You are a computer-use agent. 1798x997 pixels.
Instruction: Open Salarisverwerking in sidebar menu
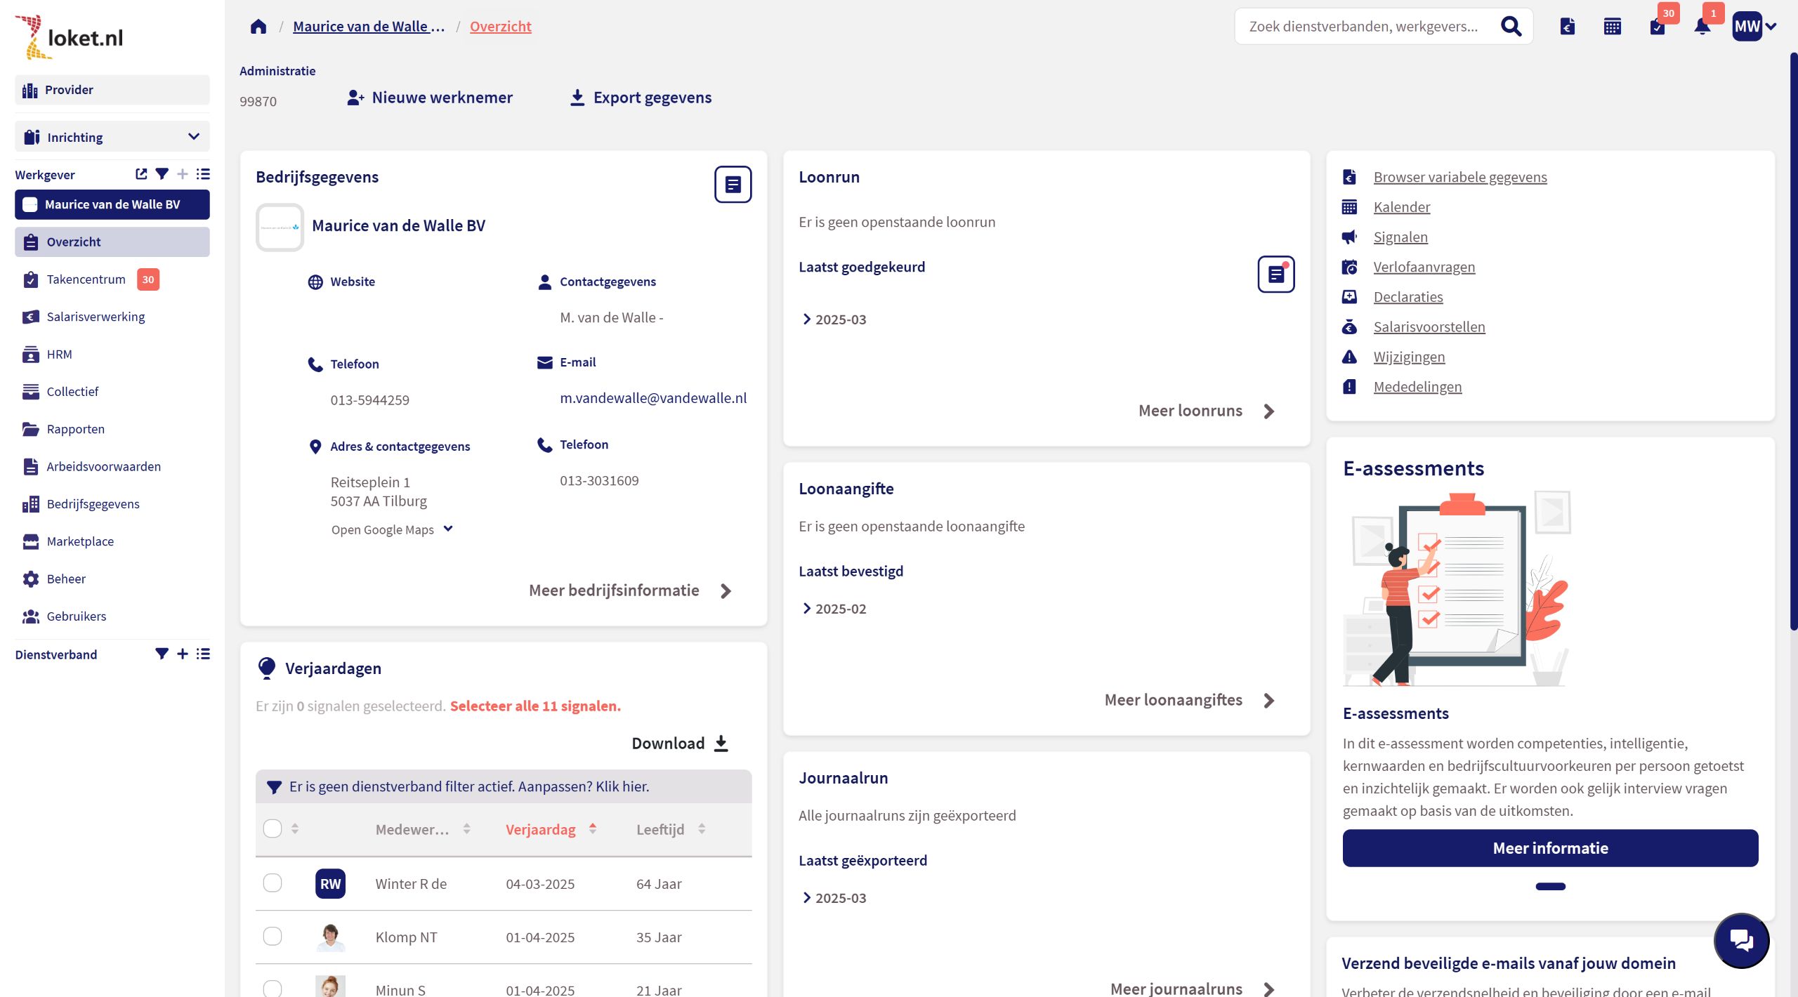pos(96,317)
